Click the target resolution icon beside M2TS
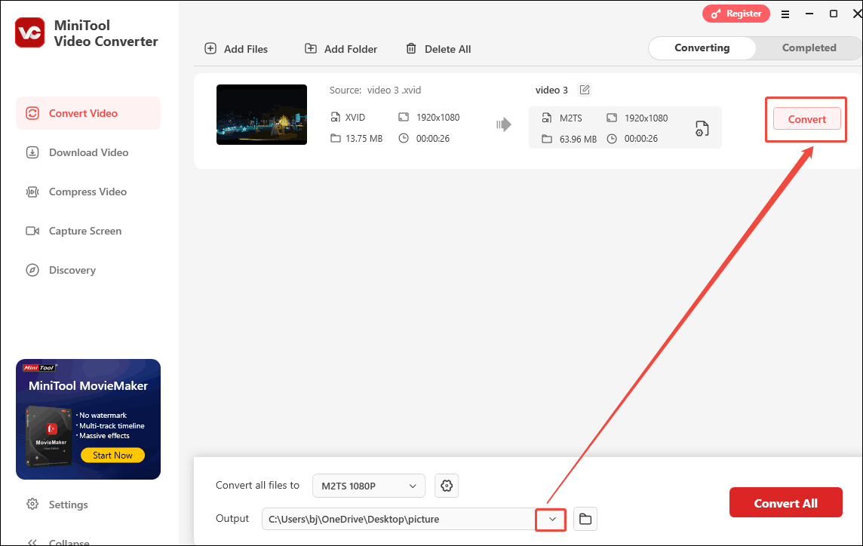863x546 pixels. [612, 118]
